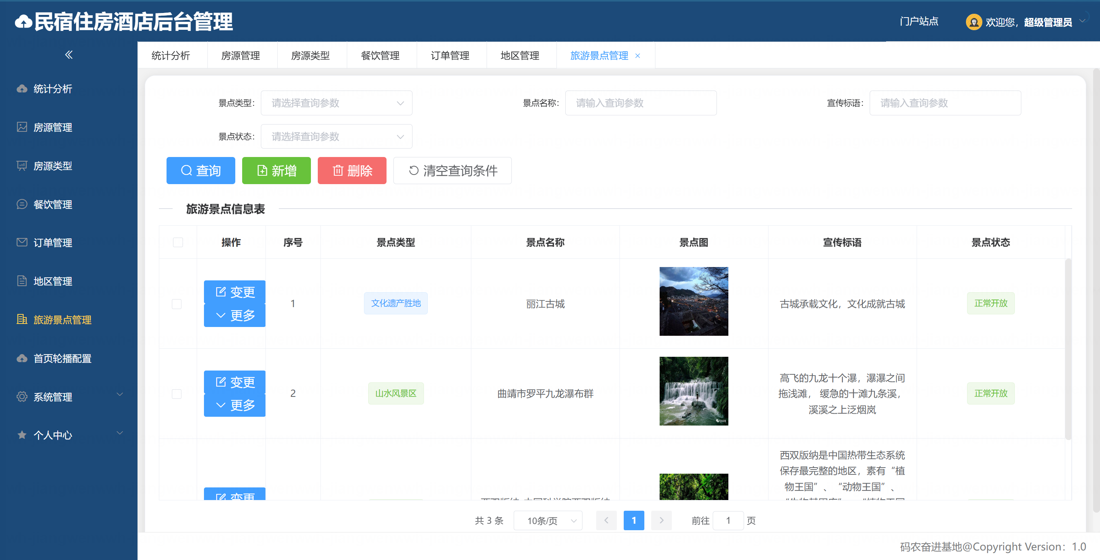Click the 房源管理 picture icon in sidebar
Screen dimensions: 1100x560
[x=22, y=127]
